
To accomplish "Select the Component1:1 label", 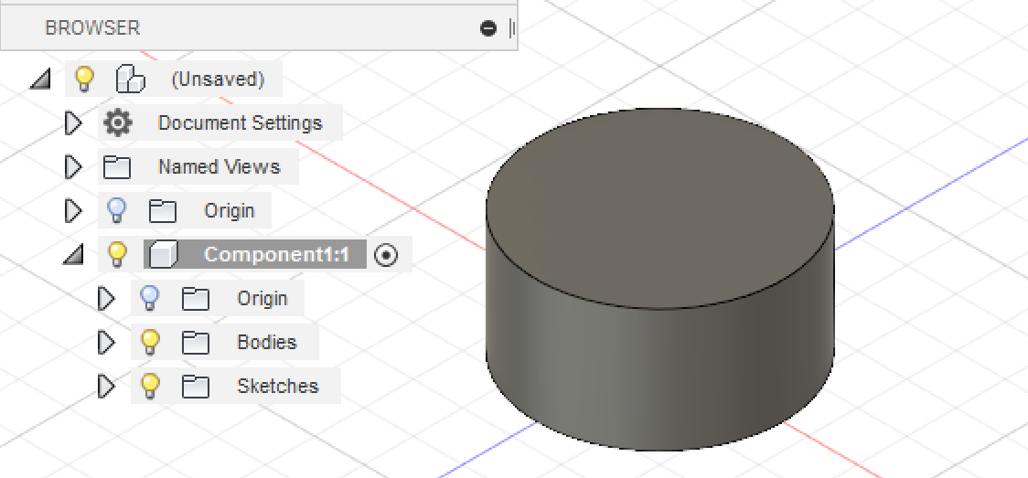I will click(276, 254).
